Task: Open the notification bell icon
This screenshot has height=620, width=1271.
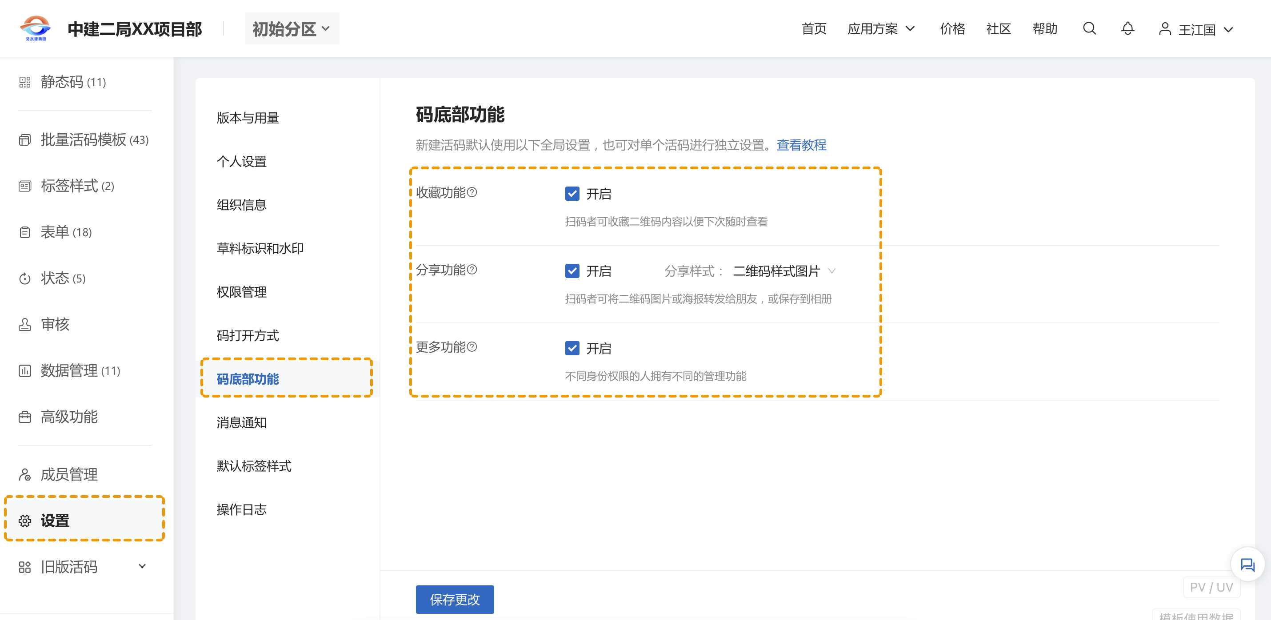Action: [x=1127, y=28]
